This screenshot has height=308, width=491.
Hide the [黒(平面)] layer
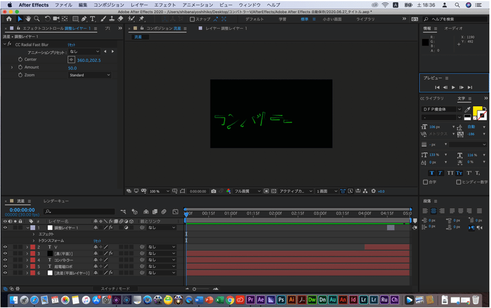pos(5,253)
